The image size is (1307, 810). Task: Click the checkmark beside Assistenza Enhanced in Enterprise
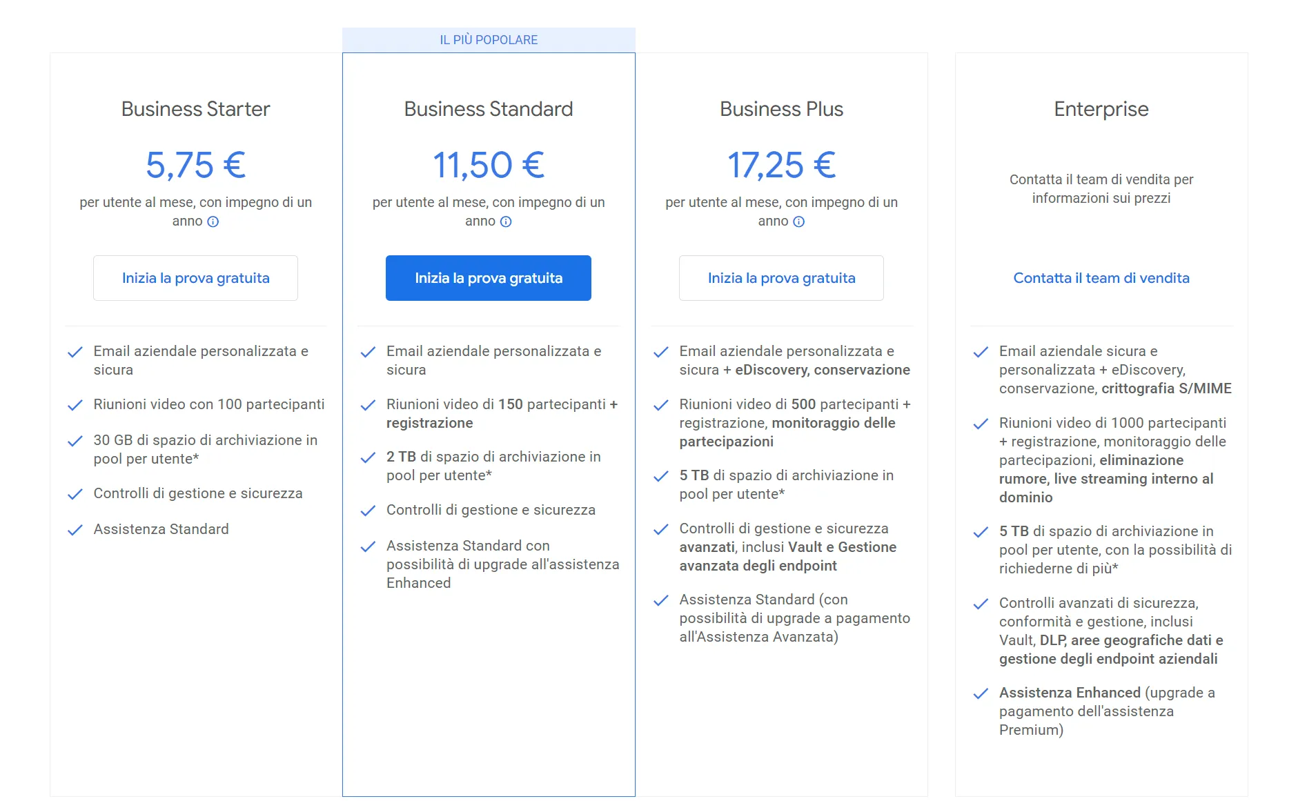pyautogui.click(x=981, y=693)
